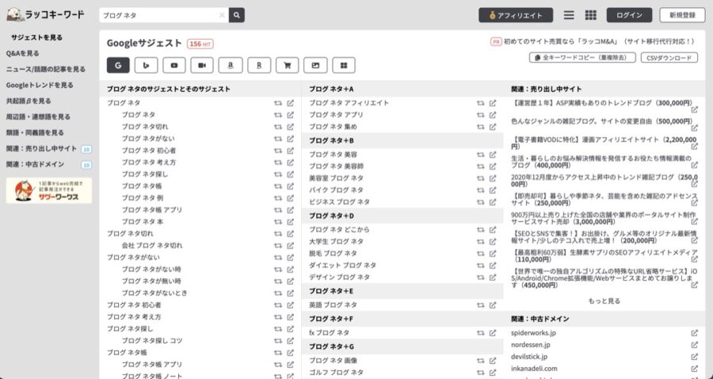The image size is (713, 379).
Task: Select the video camera suggest source icon
Action: tap(202, 66)
